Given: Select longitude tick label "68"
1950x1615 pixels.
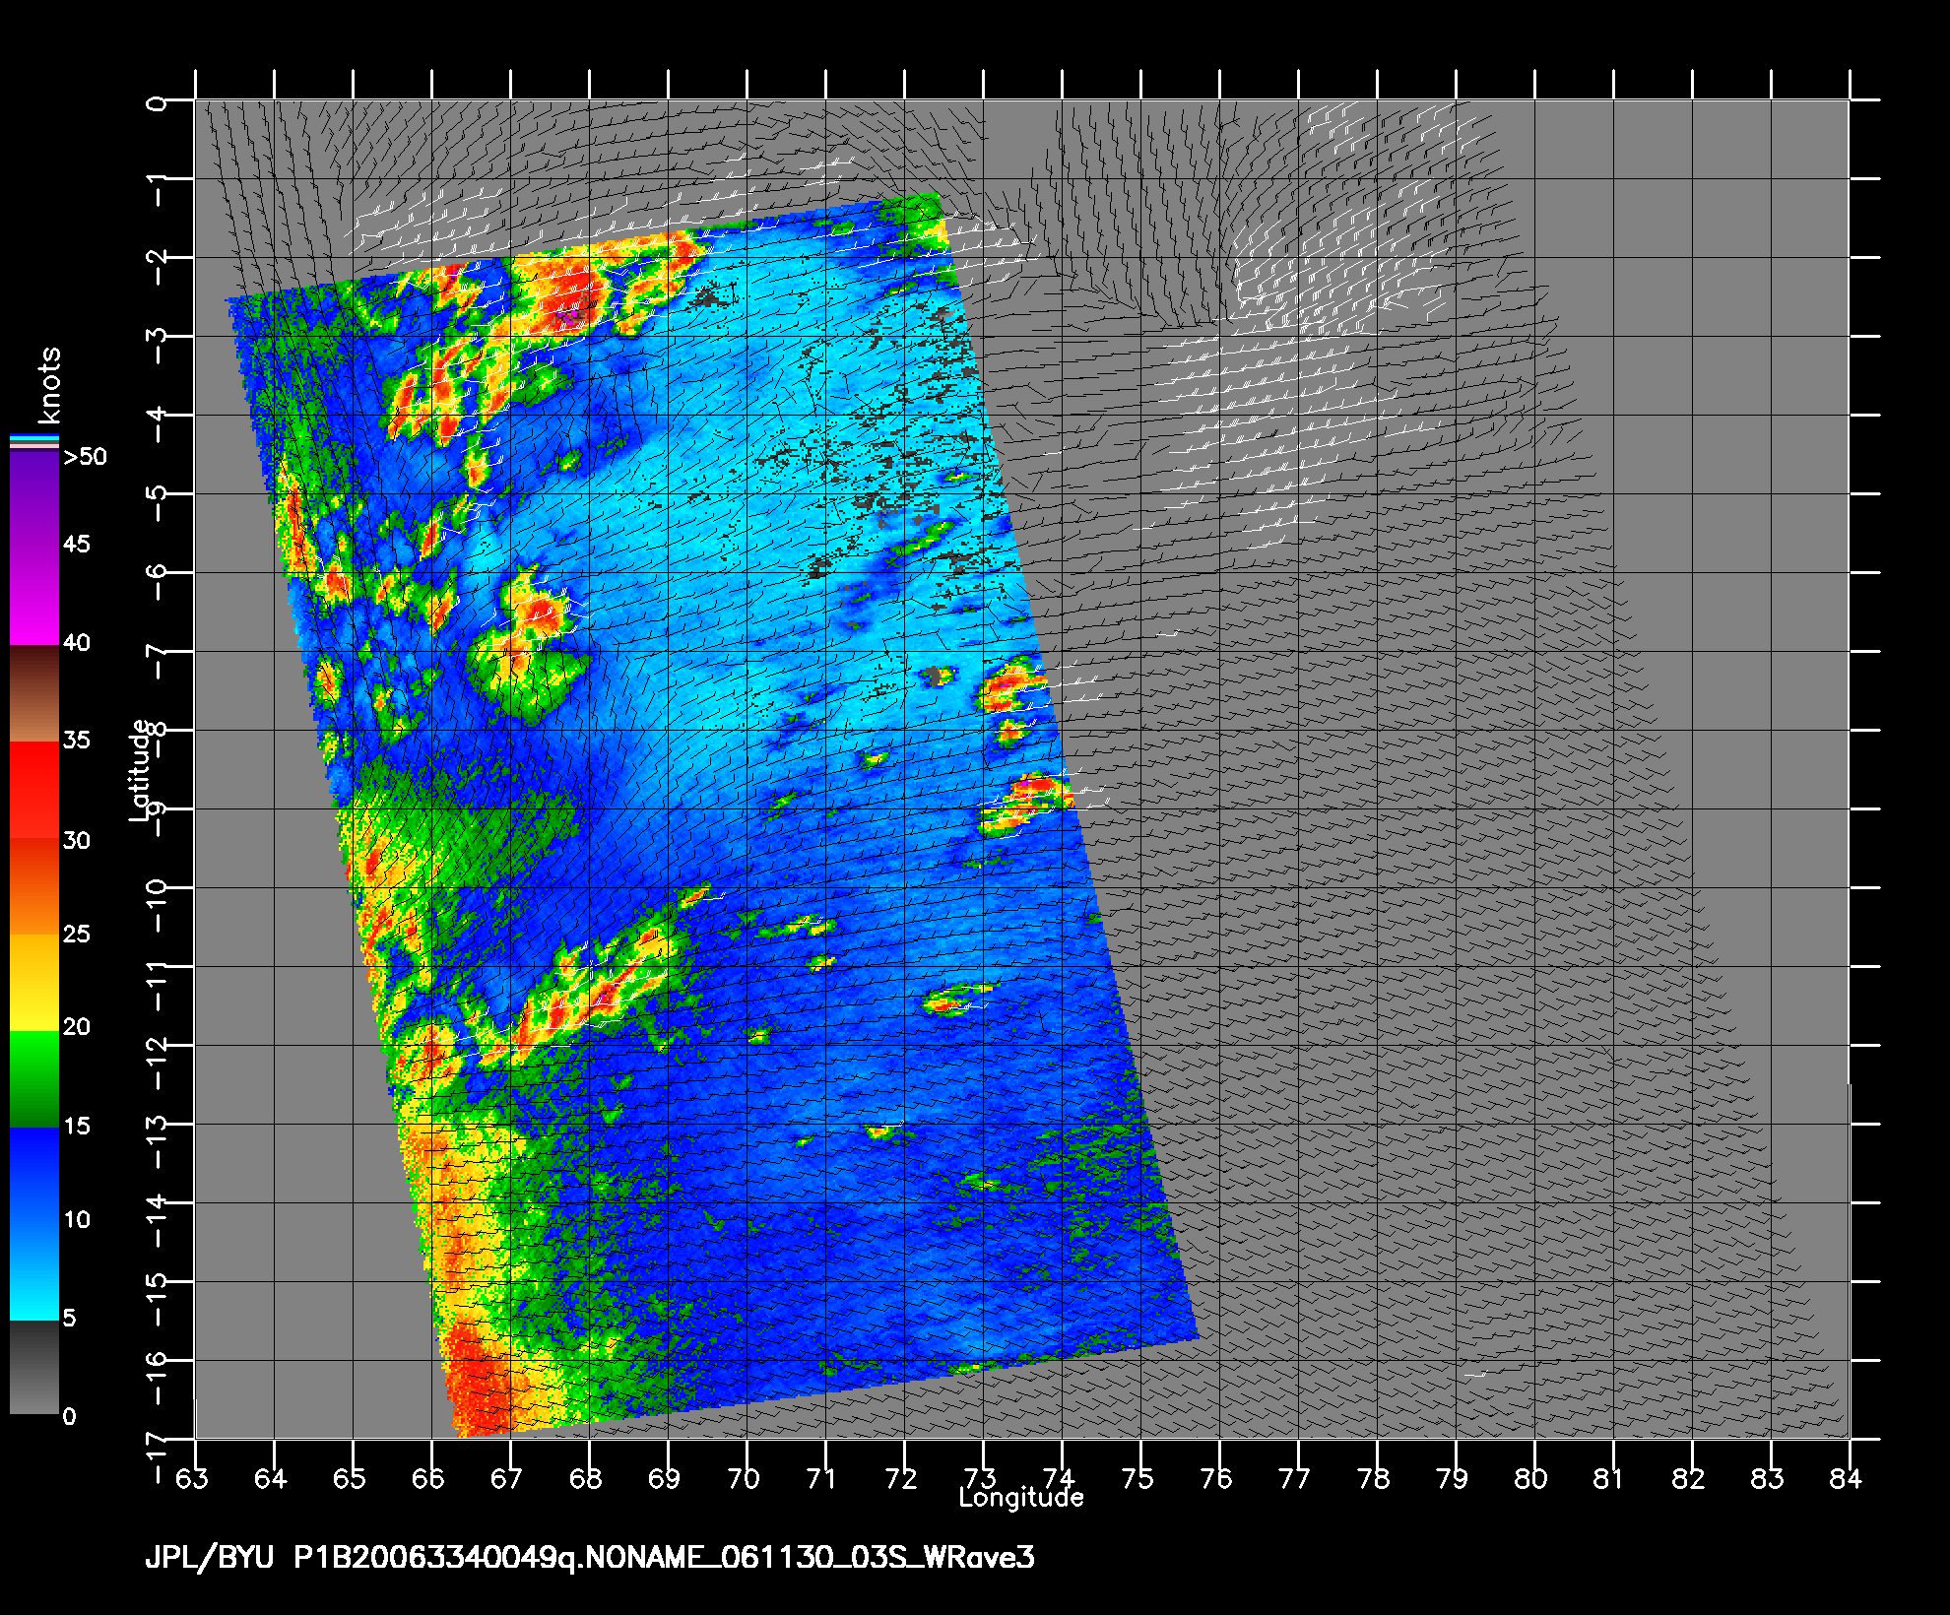Looking at the screenshot, I should point(586,1479).
